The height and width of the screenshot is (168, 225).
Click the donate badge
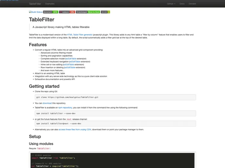click(105, 12)
